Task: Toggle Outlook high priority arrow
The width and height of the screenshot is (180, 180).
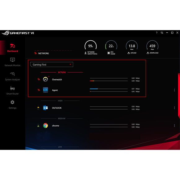Action: [38, 108]
